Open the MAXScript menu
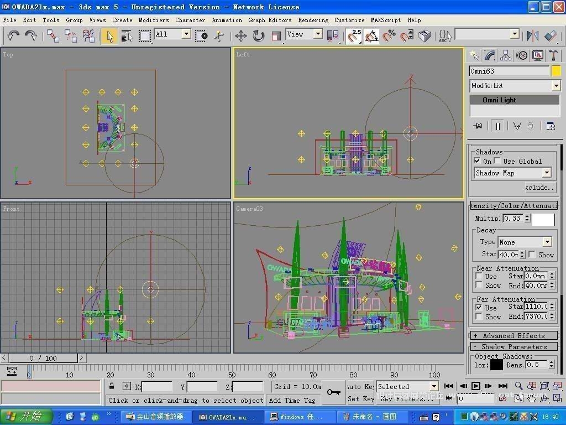The image size is (566, 425). click(386, 20)
